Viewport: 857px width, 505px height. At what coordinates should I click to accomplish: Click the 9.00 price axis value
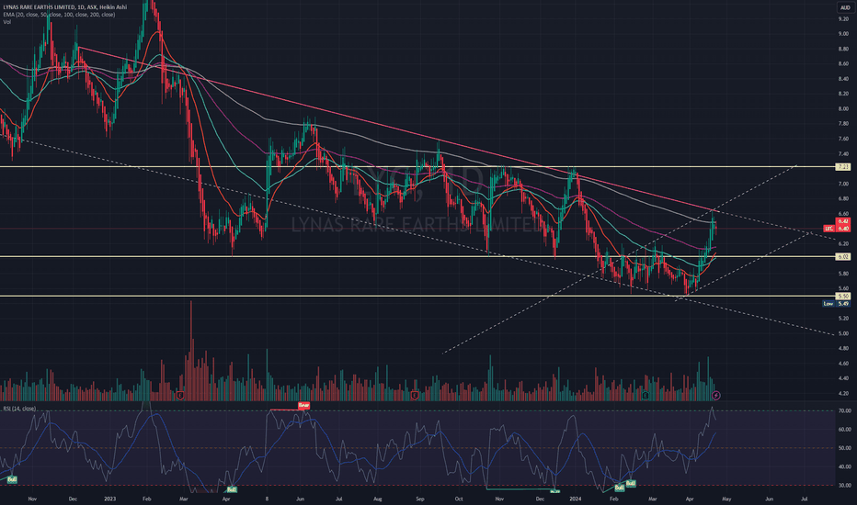843,34
